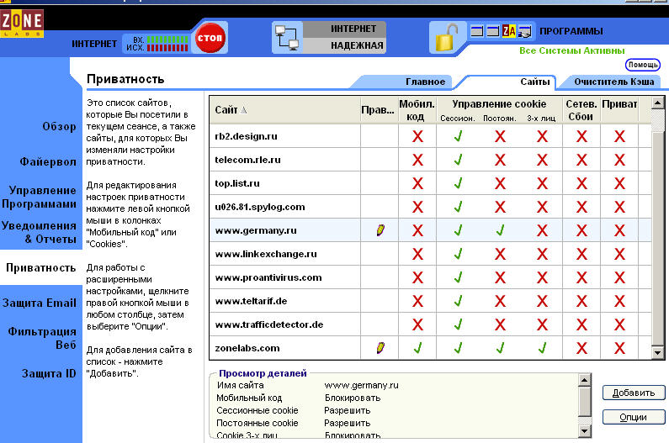Click the Мобил. код column header
669x443 pixels.
[x=417, y=110]
